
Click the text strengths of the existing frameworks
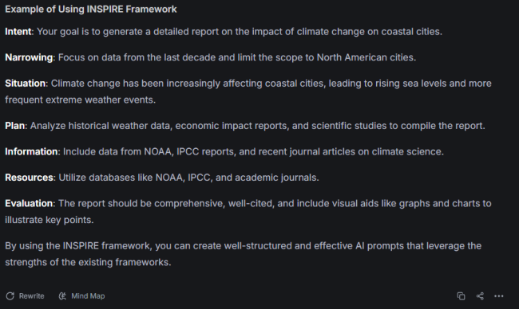click(x=88, y=263)
